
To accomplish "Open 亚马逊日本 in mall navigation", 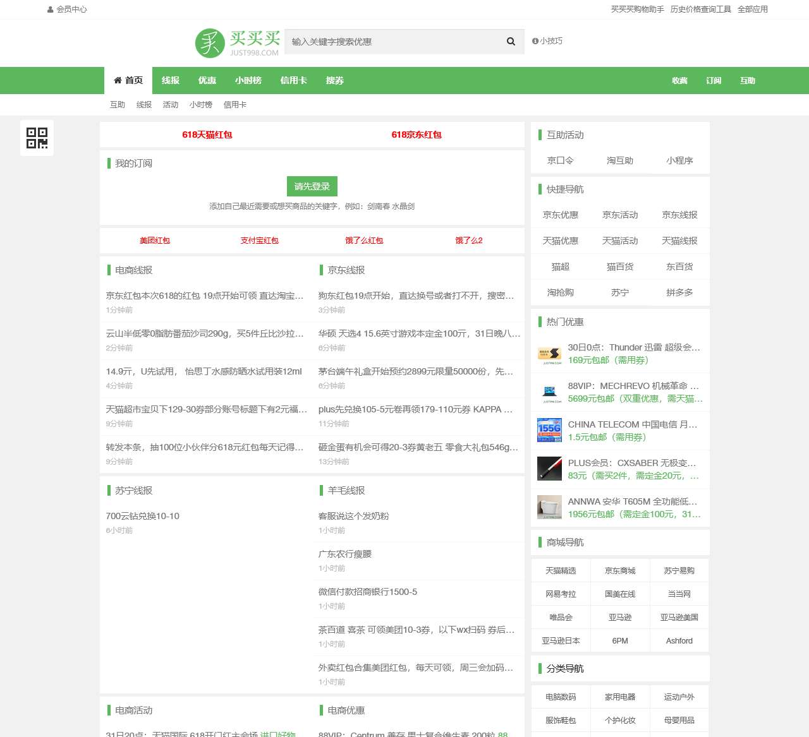I will coord(561,640).
